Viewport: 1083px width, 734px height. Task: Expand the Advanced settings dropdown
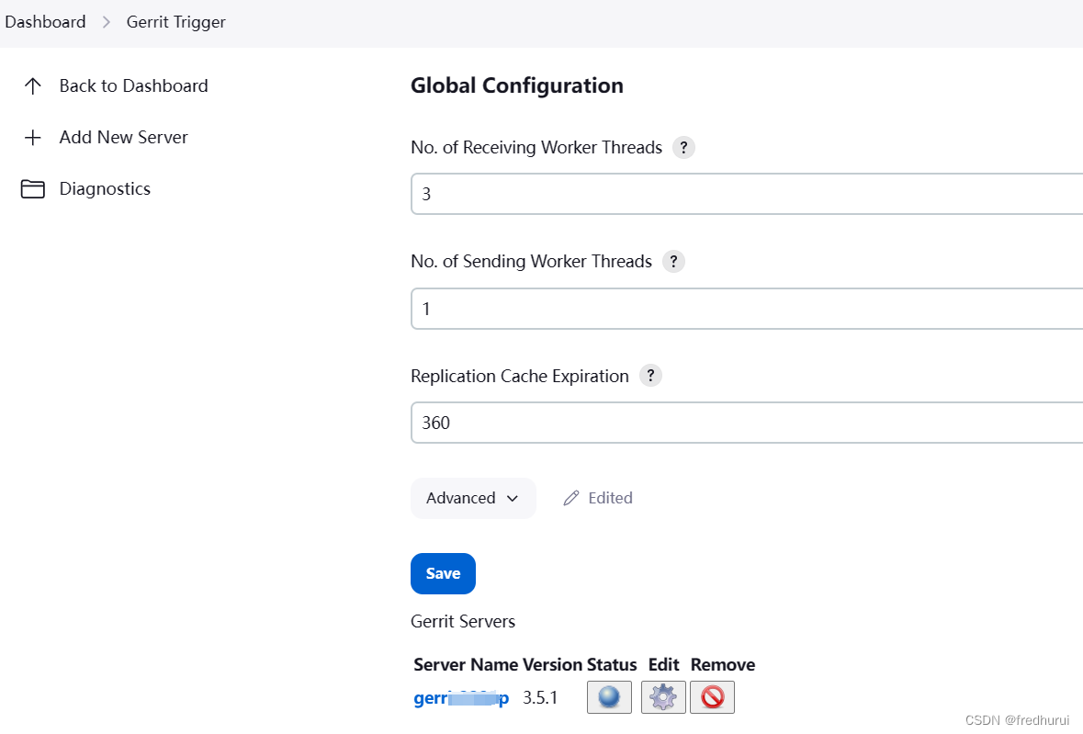tap(473, 498)
